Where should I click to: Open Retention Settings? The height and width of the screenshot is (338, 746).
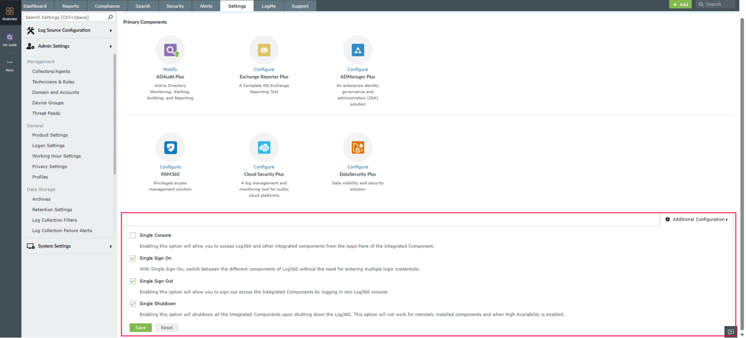tap(52, 210)
